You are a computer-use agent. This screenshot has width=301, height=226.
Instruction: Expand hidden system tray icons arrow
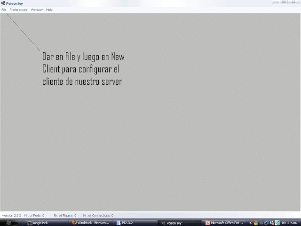(251, 223)
